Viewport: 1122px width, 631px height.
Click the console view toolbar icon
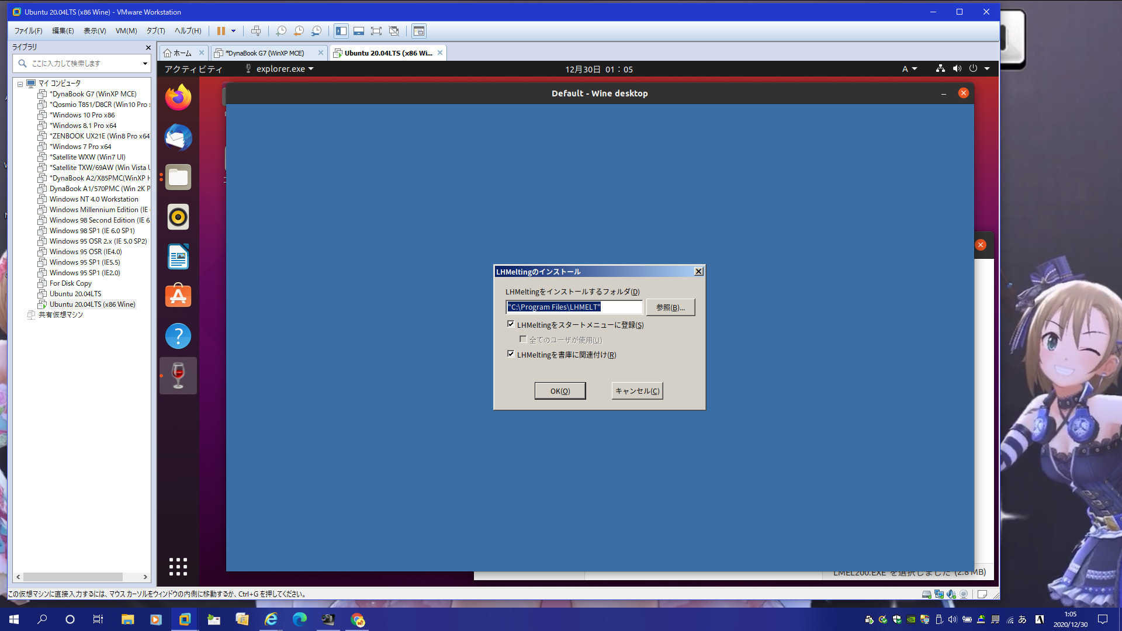pyautogui.click(x=419, y=31)
